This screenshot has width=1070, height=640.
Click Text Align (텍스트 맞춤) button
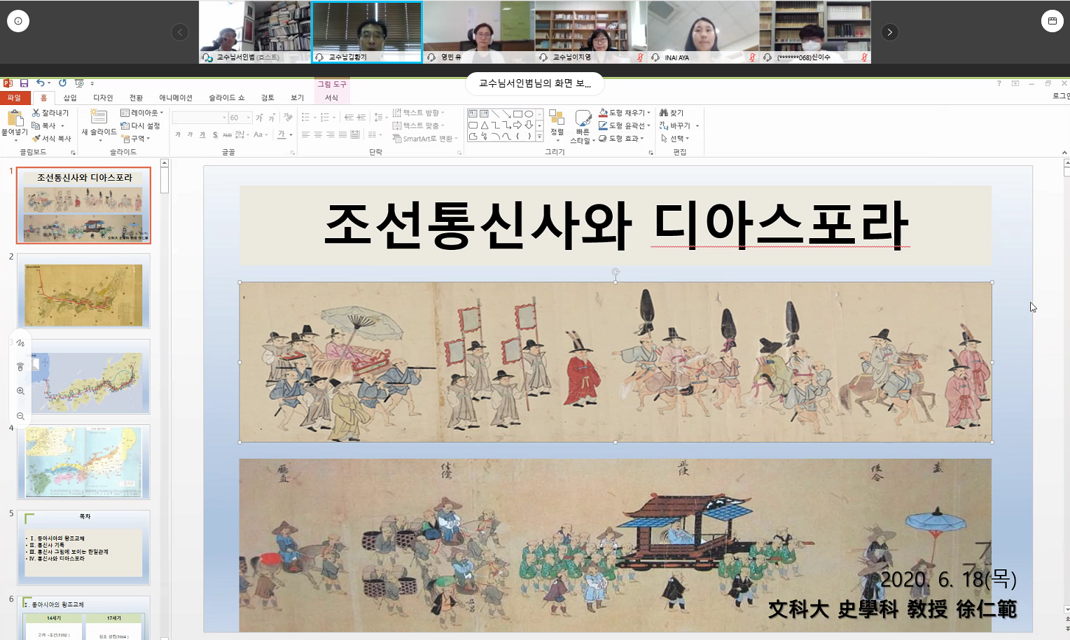(x=418, y=126)
